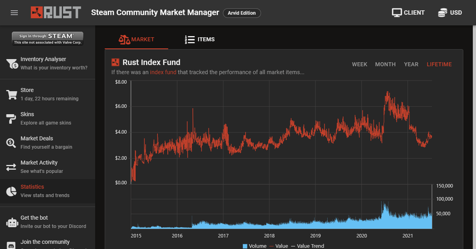Click the ITEMS list icon
The image size is (476, 249).
pyautogui.click(x=190, y=39)
